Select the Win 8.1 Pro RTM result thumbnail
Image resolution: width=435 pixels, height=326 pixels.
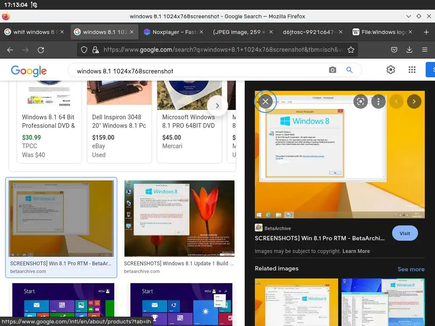[x=61, y=219]
